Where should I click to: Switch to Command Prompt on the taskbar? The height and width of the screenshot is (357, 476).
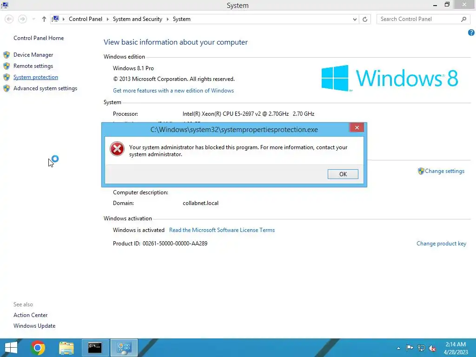tap(95, 348)
